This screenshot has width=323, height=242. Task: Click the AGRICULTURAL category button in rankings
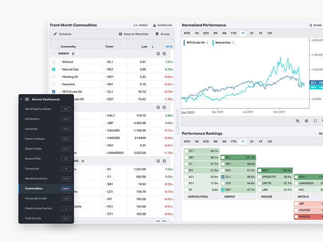coord(201,197)
